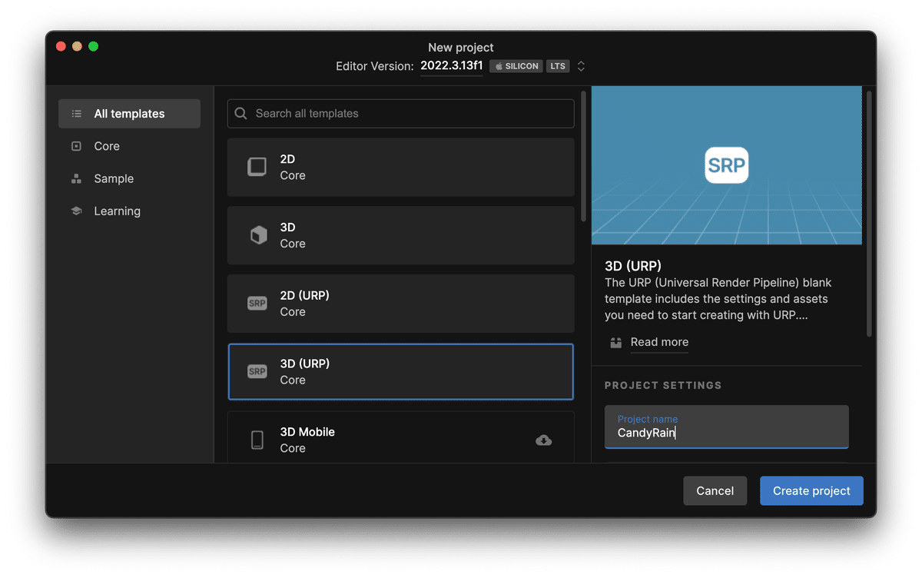Click the 2D template square icon
This screenshot has width=922, height=578.
point(257,167)
